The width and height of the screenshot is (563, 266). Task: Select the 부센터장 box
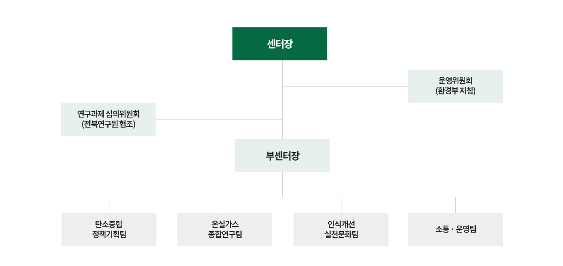[x=283, y=156]
